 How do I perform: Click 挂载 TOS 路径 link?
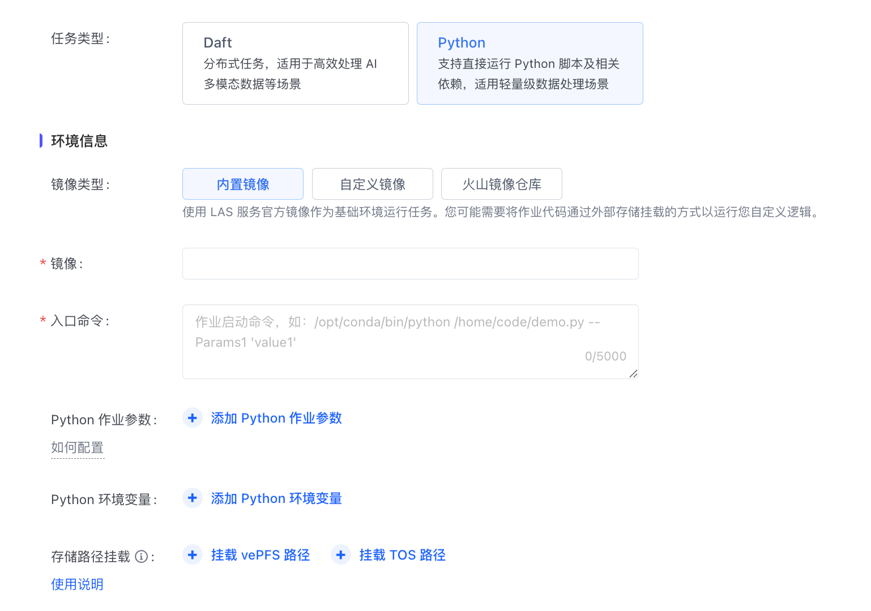[403, 555]
